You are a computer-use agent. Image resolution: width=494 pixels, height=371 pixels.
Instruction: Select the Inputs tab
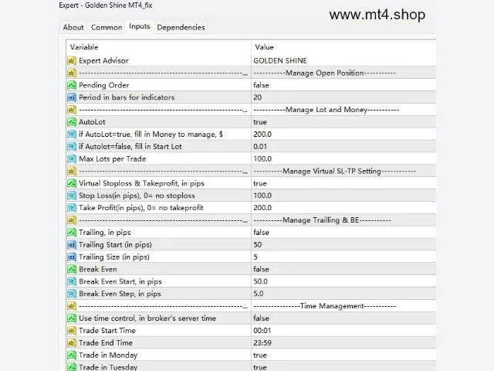pos(140,26)
